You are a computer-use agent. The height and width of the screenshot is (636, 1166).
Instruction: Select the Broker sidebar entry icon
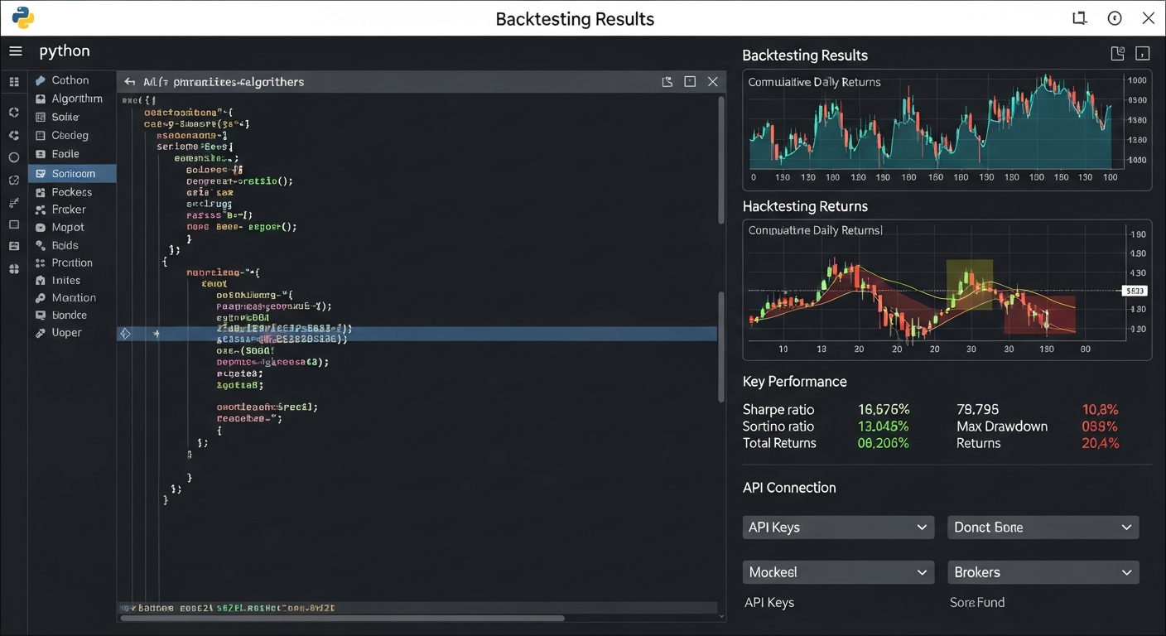pos(41,209)
